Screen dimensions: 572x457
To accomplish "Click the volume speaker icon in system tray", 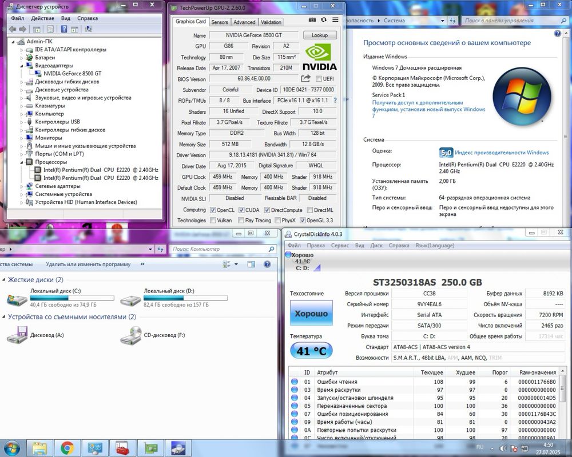I will coord(503,448).
